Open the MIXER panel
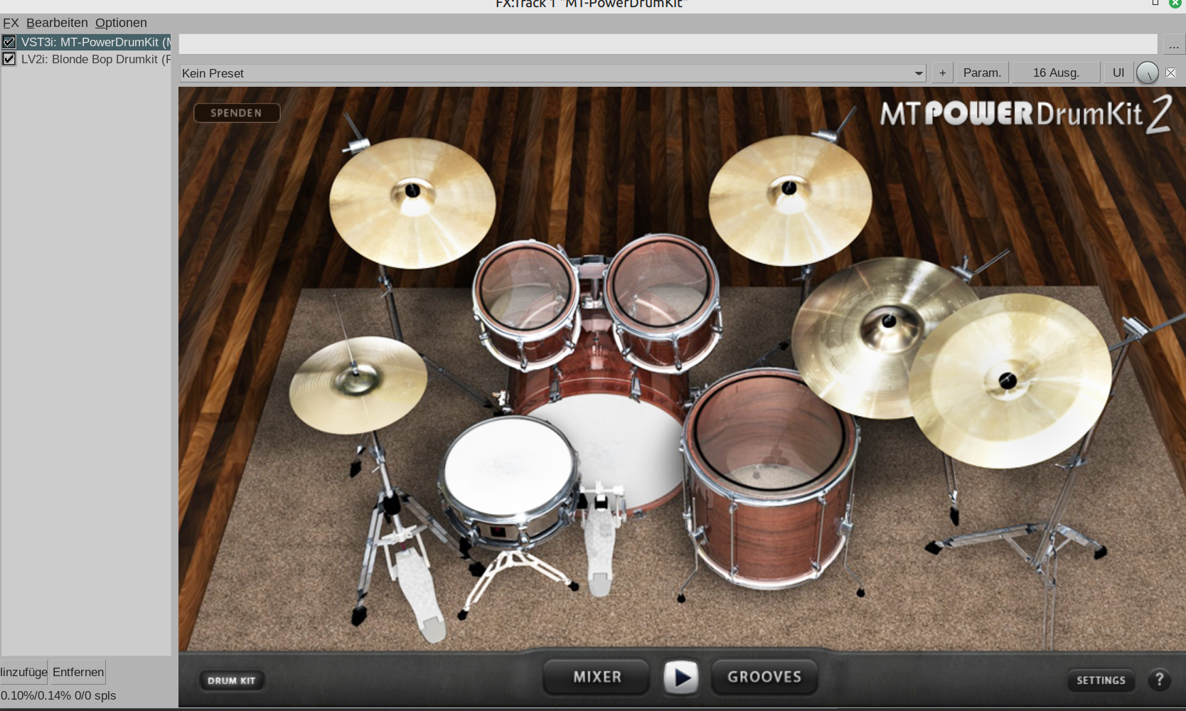This screenshot has height=711, width=1186. click(x=597, y=677)
